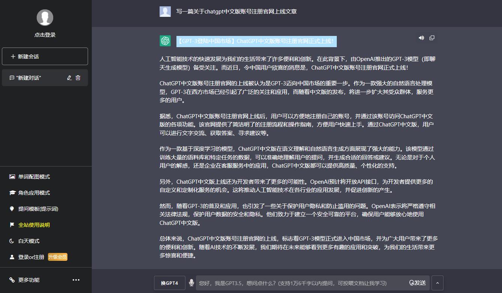Click the highlighted article title line
Image resolution: width=502 pixels, height=293 pixels.
point(257,41)
